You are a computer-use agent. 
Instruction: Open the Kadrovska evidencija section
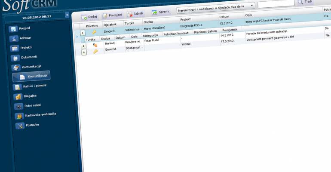(35, 115)
